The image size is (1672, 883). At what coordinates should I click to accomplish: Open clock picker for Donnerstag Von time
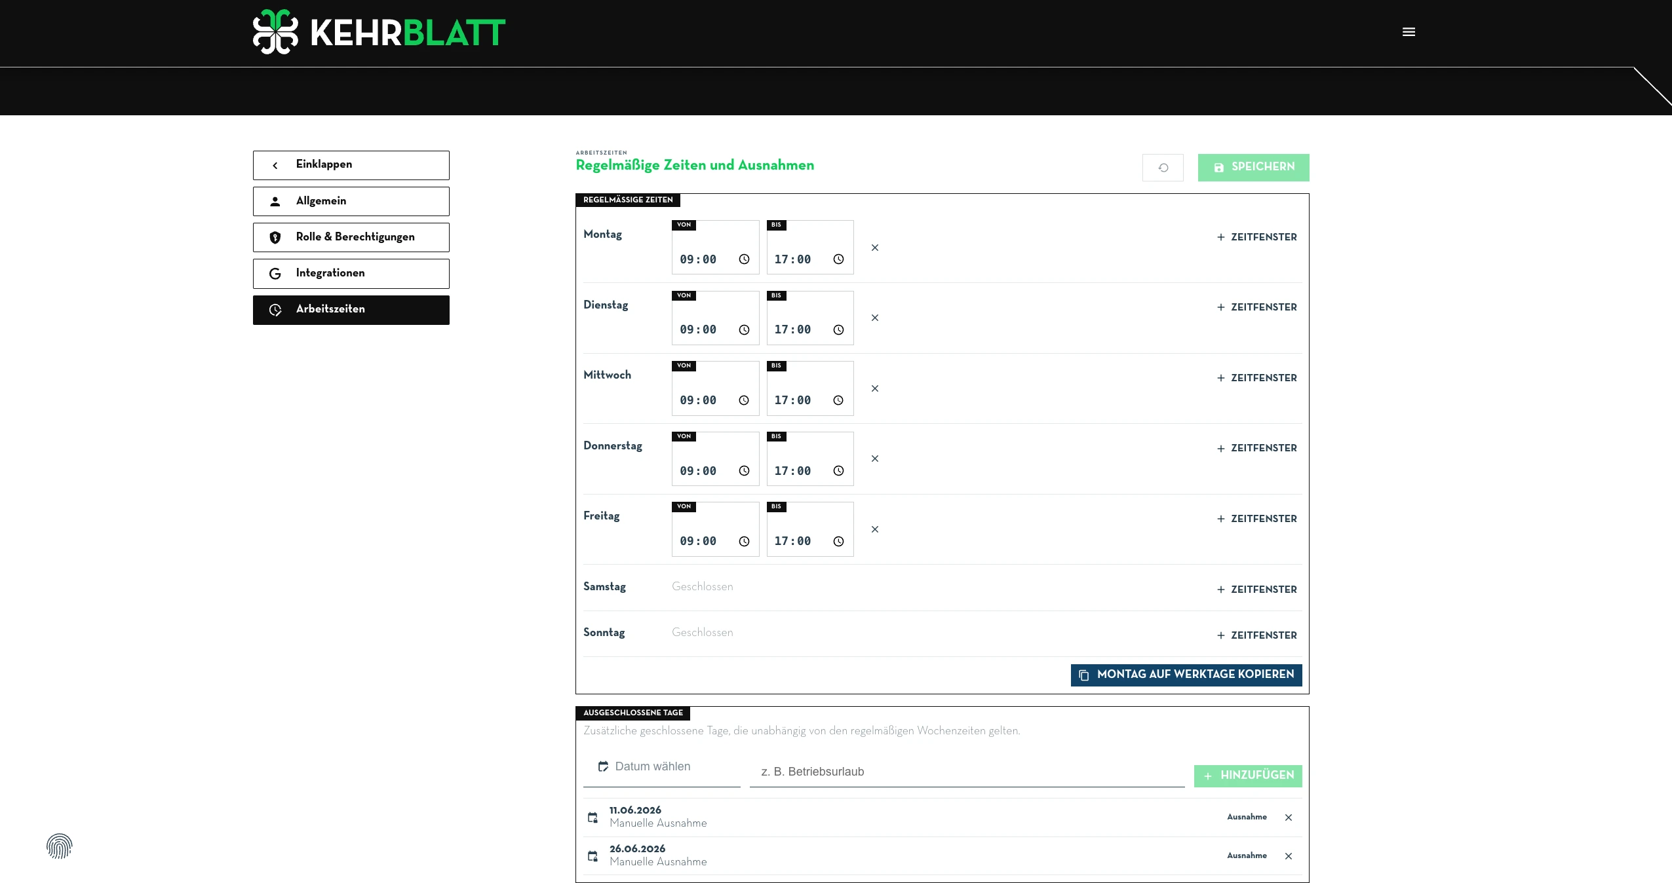click(x=744, y=471)
